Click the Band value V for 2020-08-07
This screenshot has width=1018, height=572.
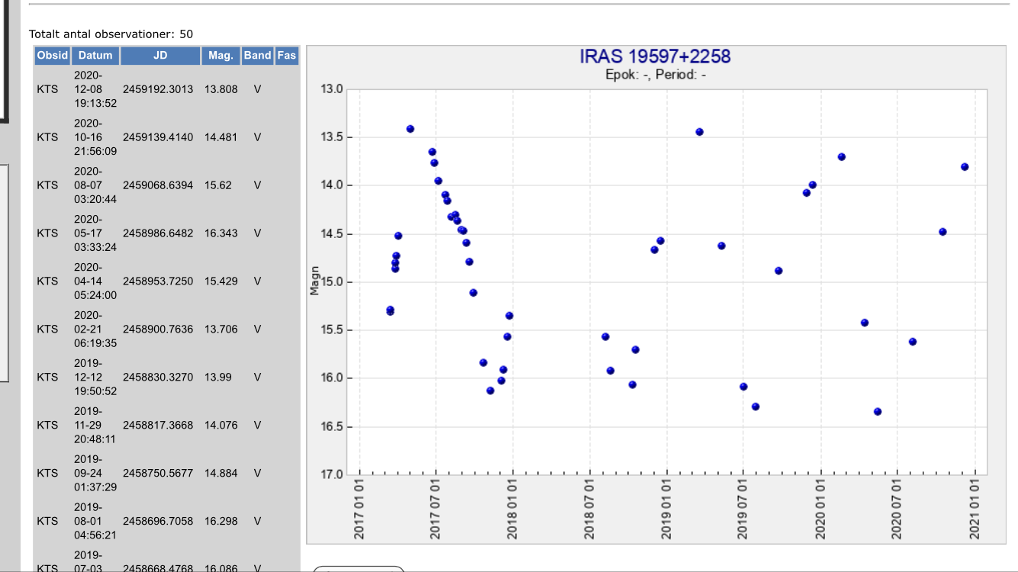pos(258,185)
